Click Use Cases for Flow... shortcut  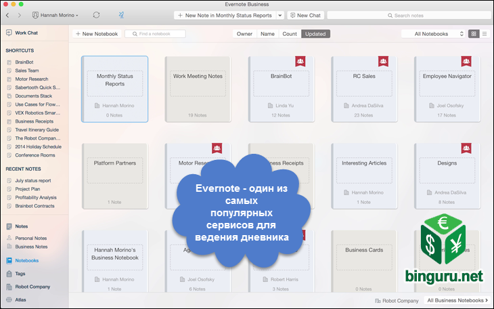coord(37,104)
